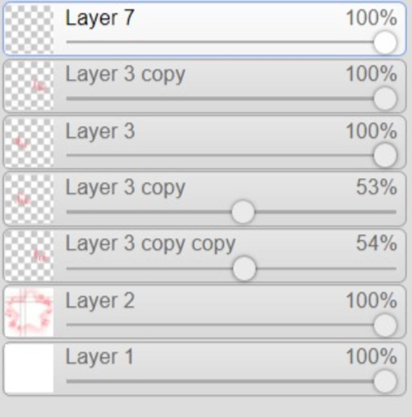Viewport: 412px width, 417px height.
Task: Click thumbnail of Layer 3 copy copy
Action: click(29, 255)
